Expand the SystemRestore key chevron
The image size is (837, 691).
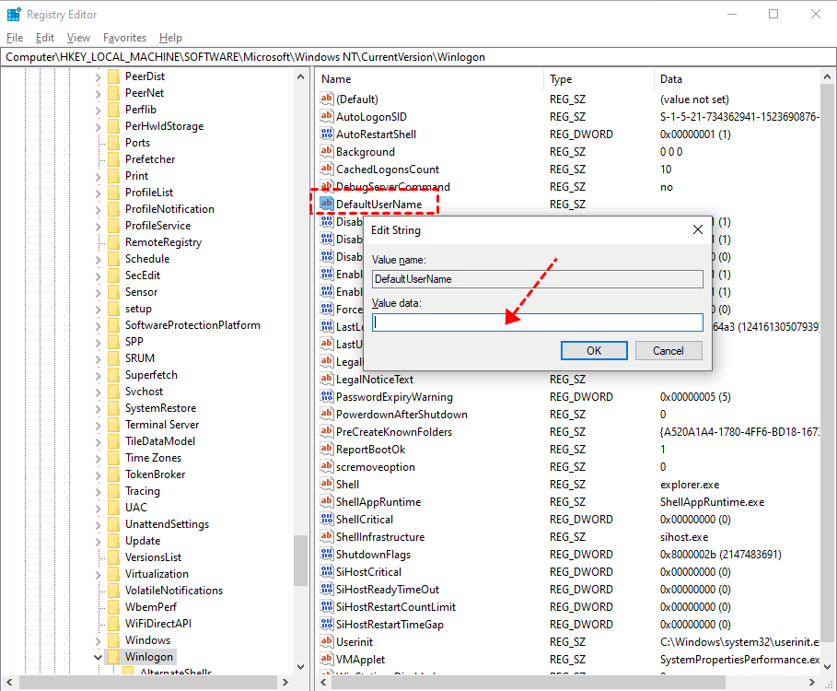coord(98,408)
